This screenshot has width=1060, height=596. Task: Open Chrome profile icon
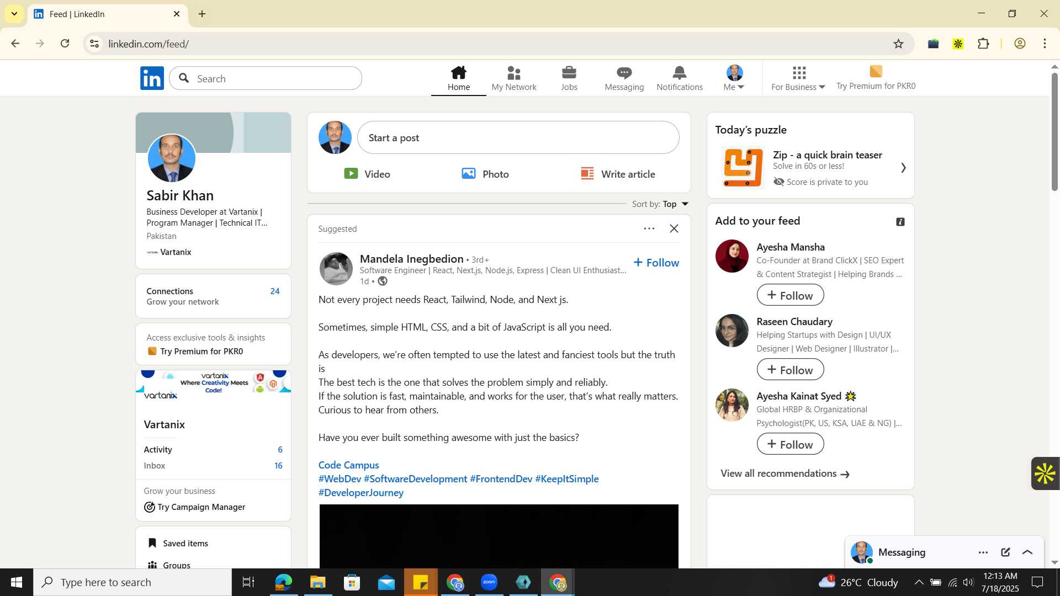pos(1020,44)
